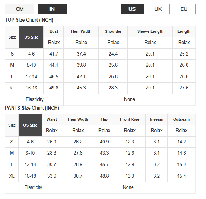Click US Size header in TOP chart

(31, 37)
